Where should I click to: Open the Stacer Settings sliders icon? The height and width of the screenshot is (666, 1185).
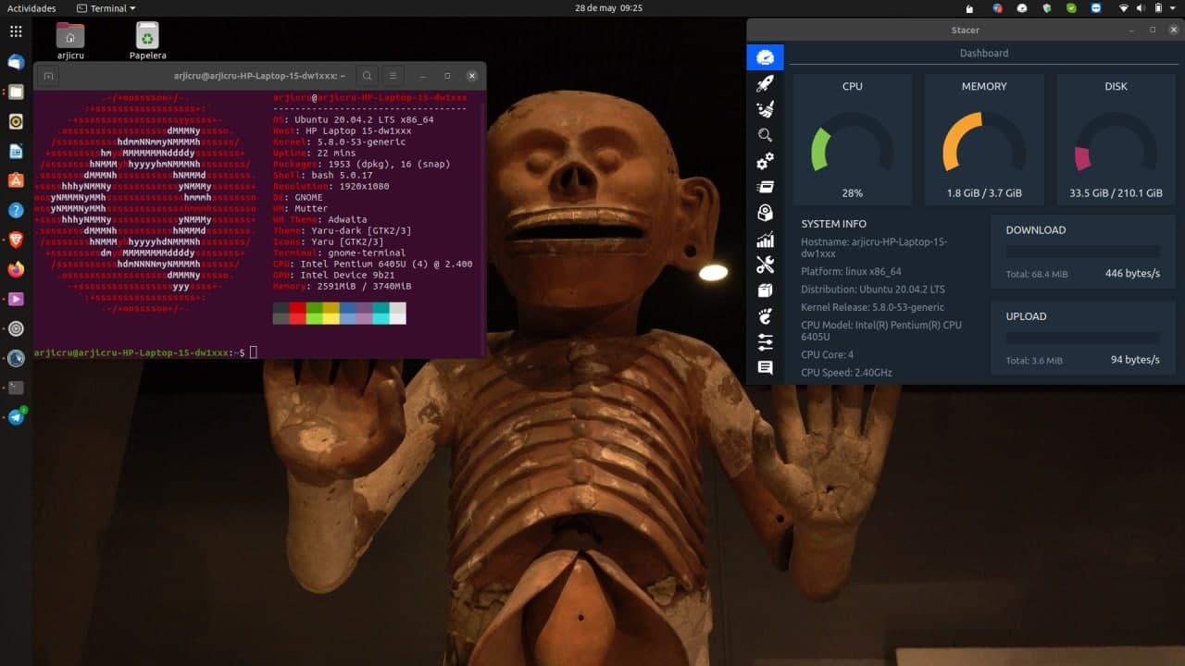point(765,342)
